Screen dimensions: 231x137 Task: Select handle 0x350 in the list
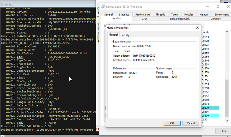click(x=205, y=100)
